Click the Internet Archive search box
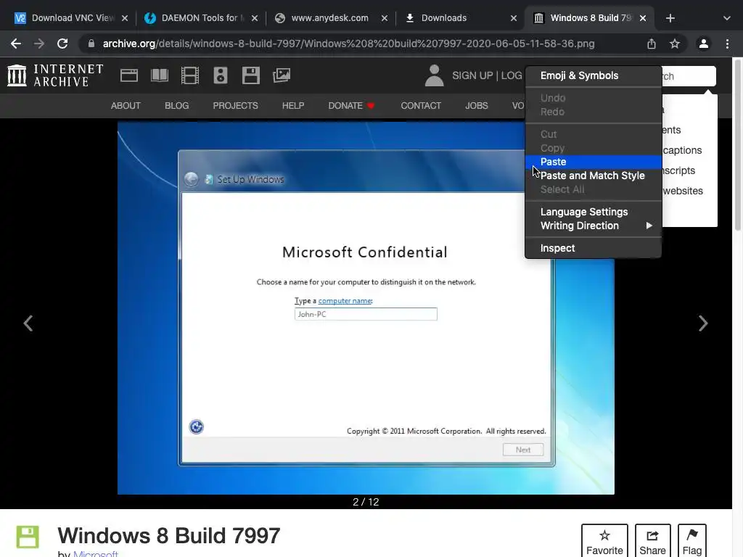 (689, 75)
